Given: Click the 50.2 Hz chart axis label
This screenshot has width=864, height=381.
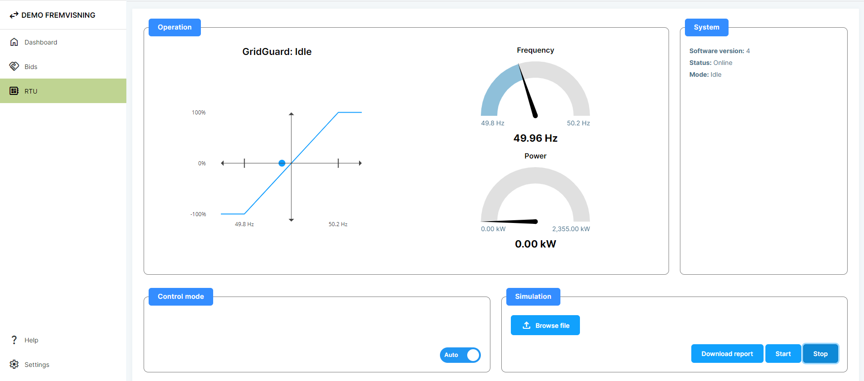Looking at the screenshot, I should [x=338, y=224].
